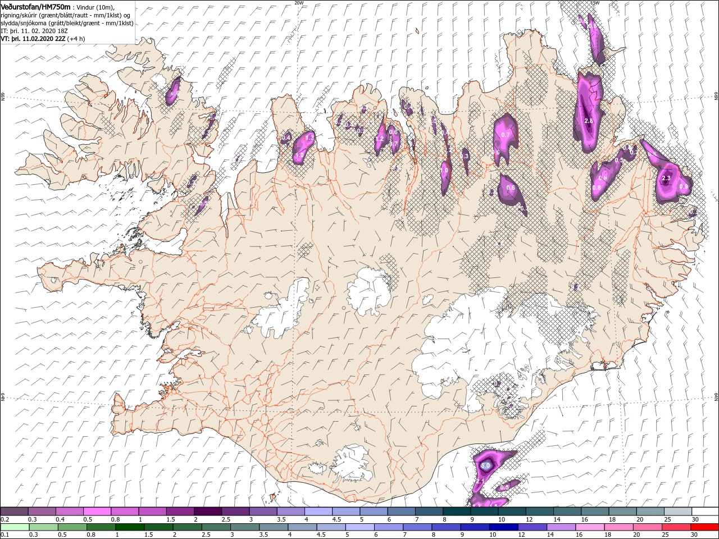Image resolution: width=719 pixels, height=539 pixels.
Task: Click the 1.2 snowfall value on map
Action: tap(379, 139)
